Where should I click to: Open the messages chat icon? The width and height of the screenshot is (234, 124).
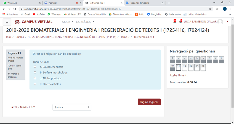coord(180,21)
